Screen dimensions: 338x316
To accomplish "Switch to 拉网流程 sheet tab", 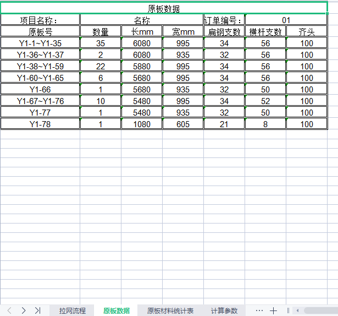I will pos(72,310).
